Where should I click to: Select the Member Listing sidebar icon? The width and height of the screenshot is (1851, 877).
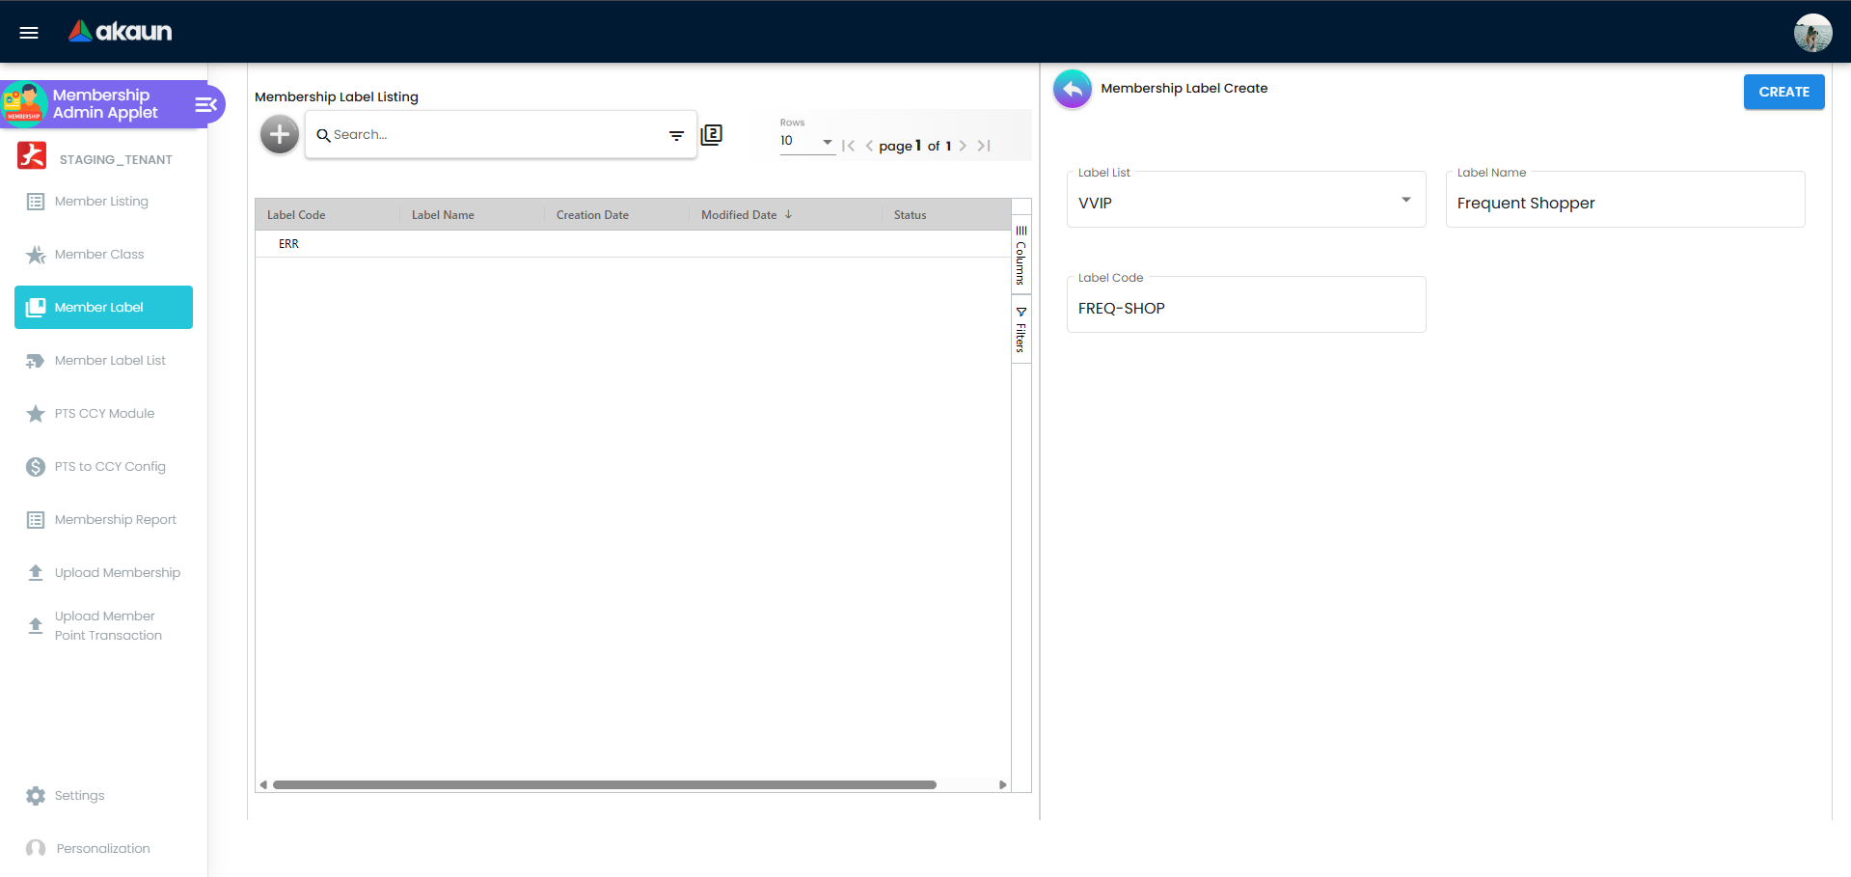click(36, 201)
